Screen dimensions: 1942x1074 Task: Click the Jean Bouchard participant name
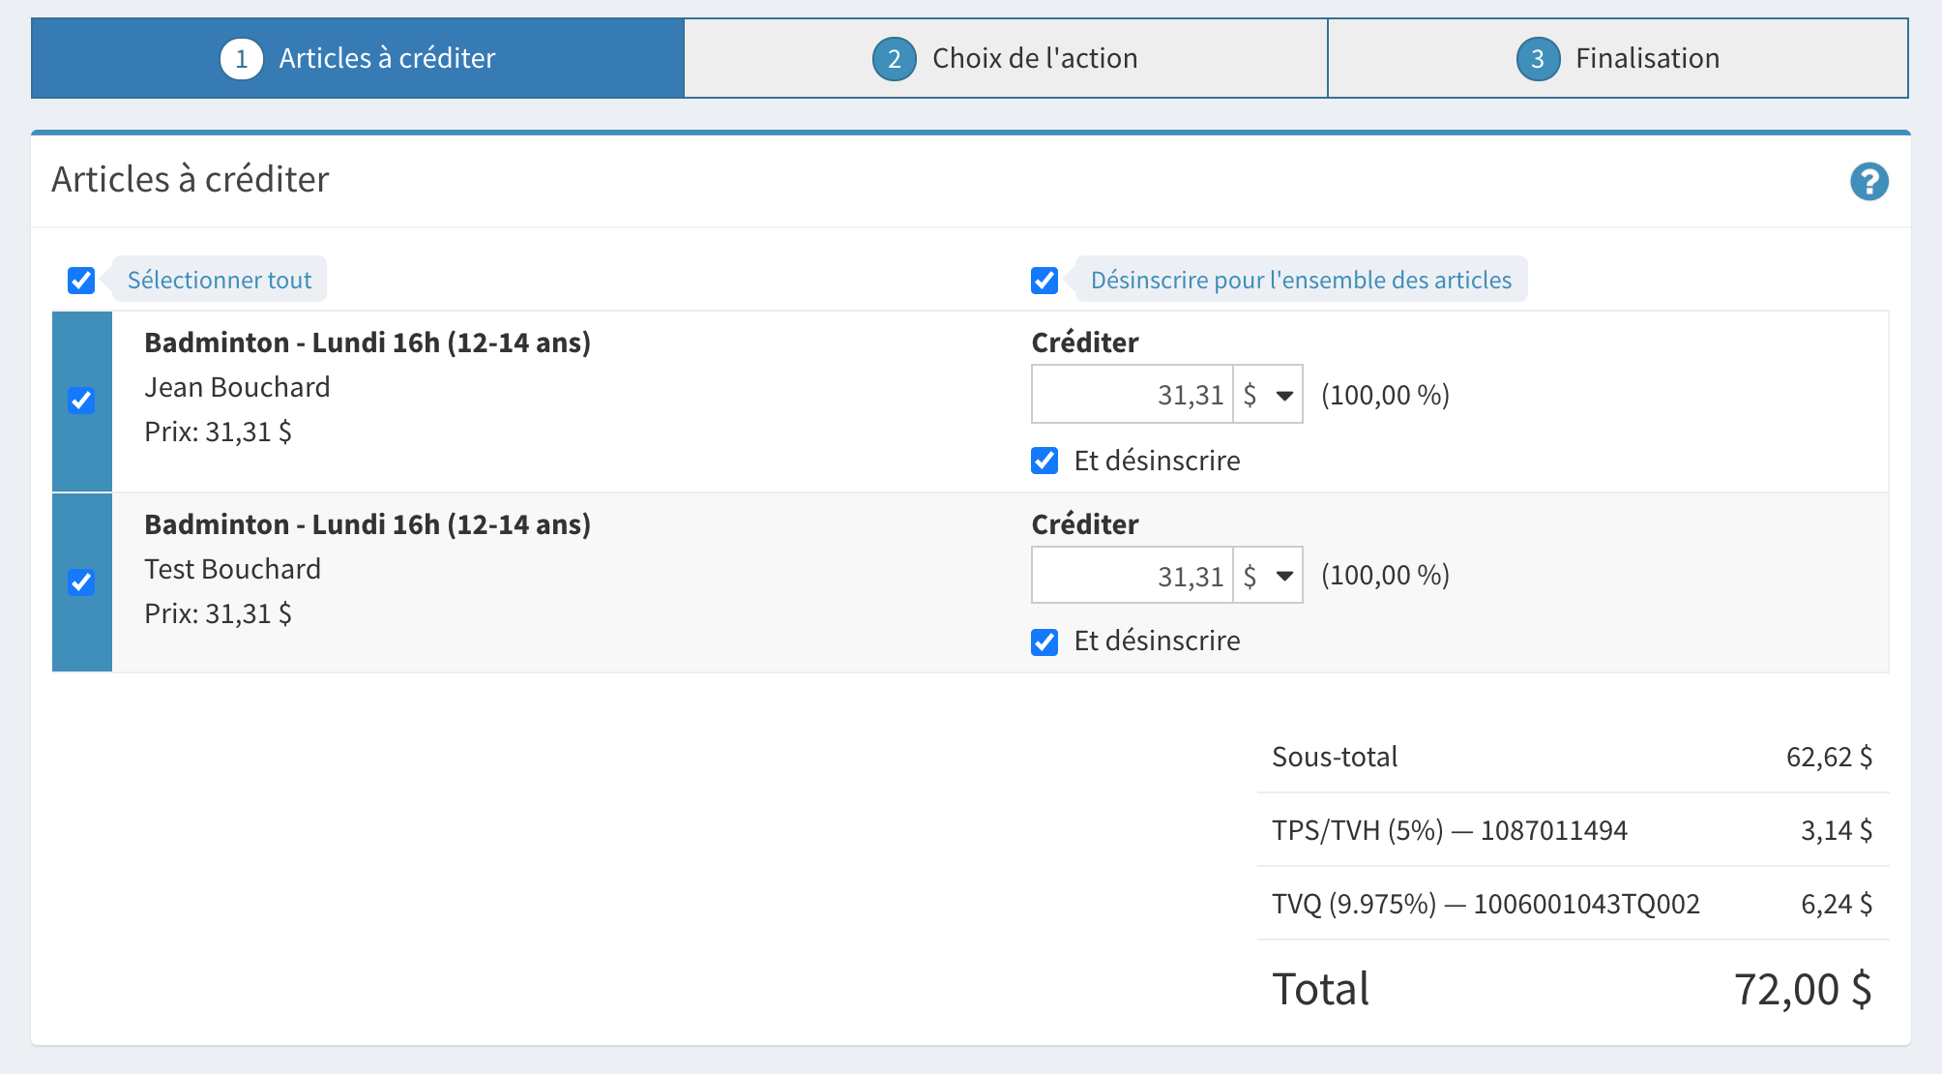tap(237, 387)
